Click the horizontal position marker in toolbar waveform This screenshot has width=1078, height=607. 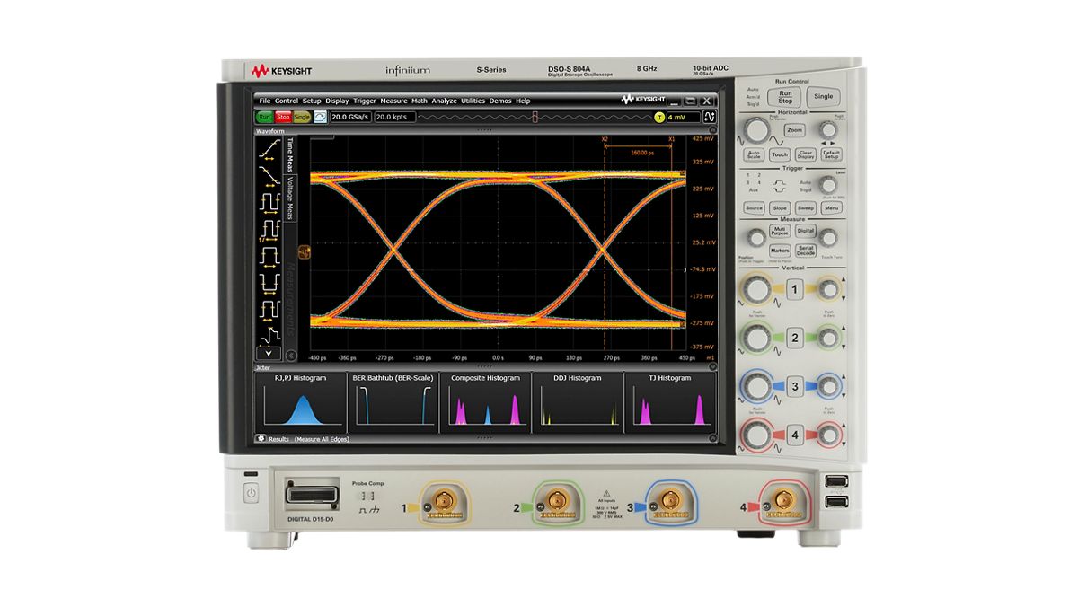click(x=535, y=117)
